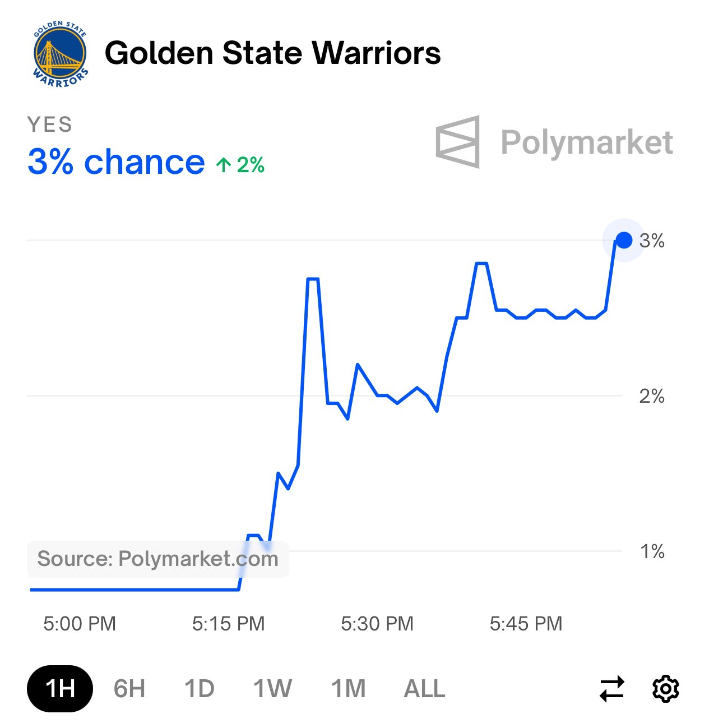Click the 3% chance value

coord(116,162)
